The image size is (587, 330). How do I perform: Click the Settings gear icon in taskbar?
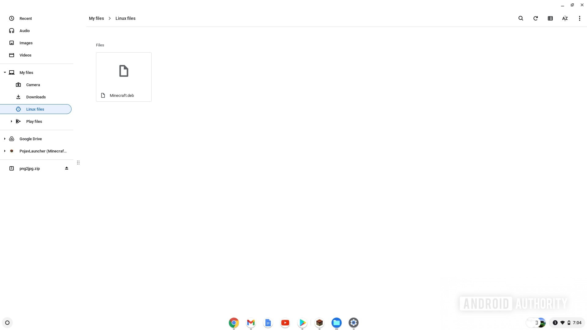pyautogui.click(x=353, y=322)
